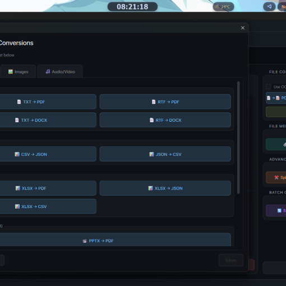
Task: Choose TXT → DOCX conversion
Action: (x=48, y=120)
